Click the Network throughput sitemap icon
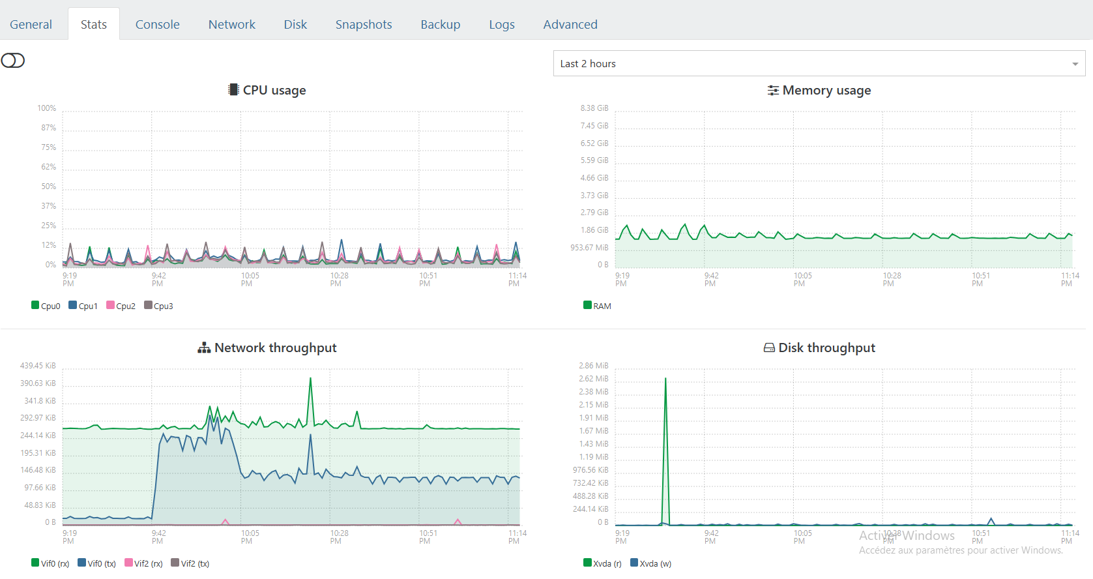1093x579 pixels. point(204,348)
